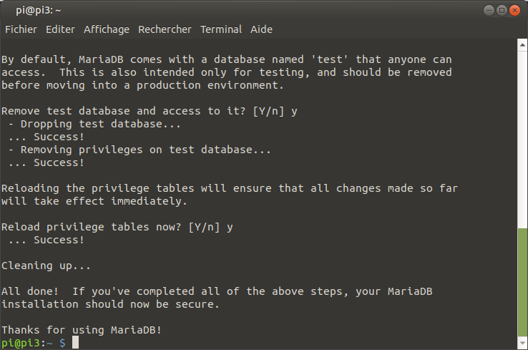This screenshot has height=350, width=528.
Task: Click the scrollbar track above the thumb
Action: [x=522, y=140]
